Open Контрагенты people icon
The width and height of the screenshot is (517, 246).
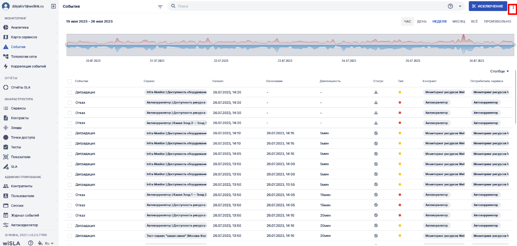tap(6, 186)
